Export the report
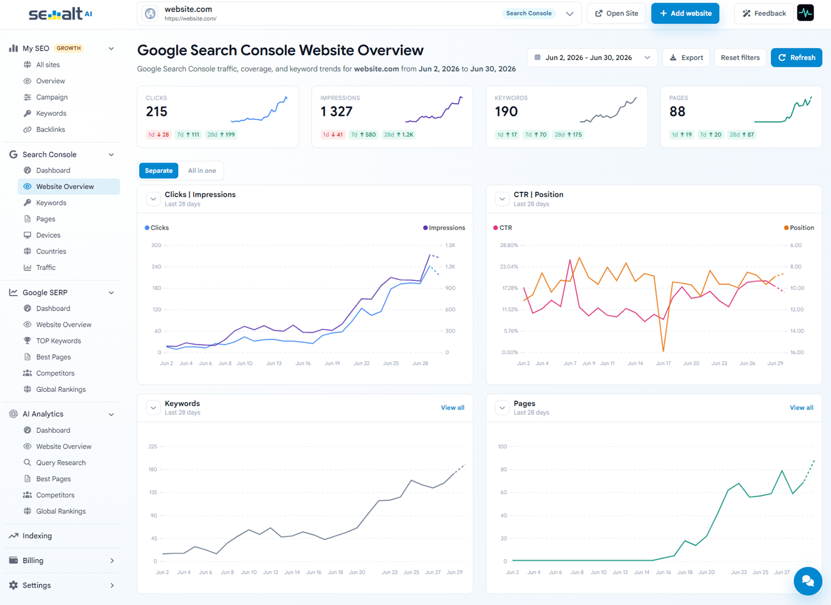Image resolution: width=831 pixels, height=605 pixels. click(686, 58)
